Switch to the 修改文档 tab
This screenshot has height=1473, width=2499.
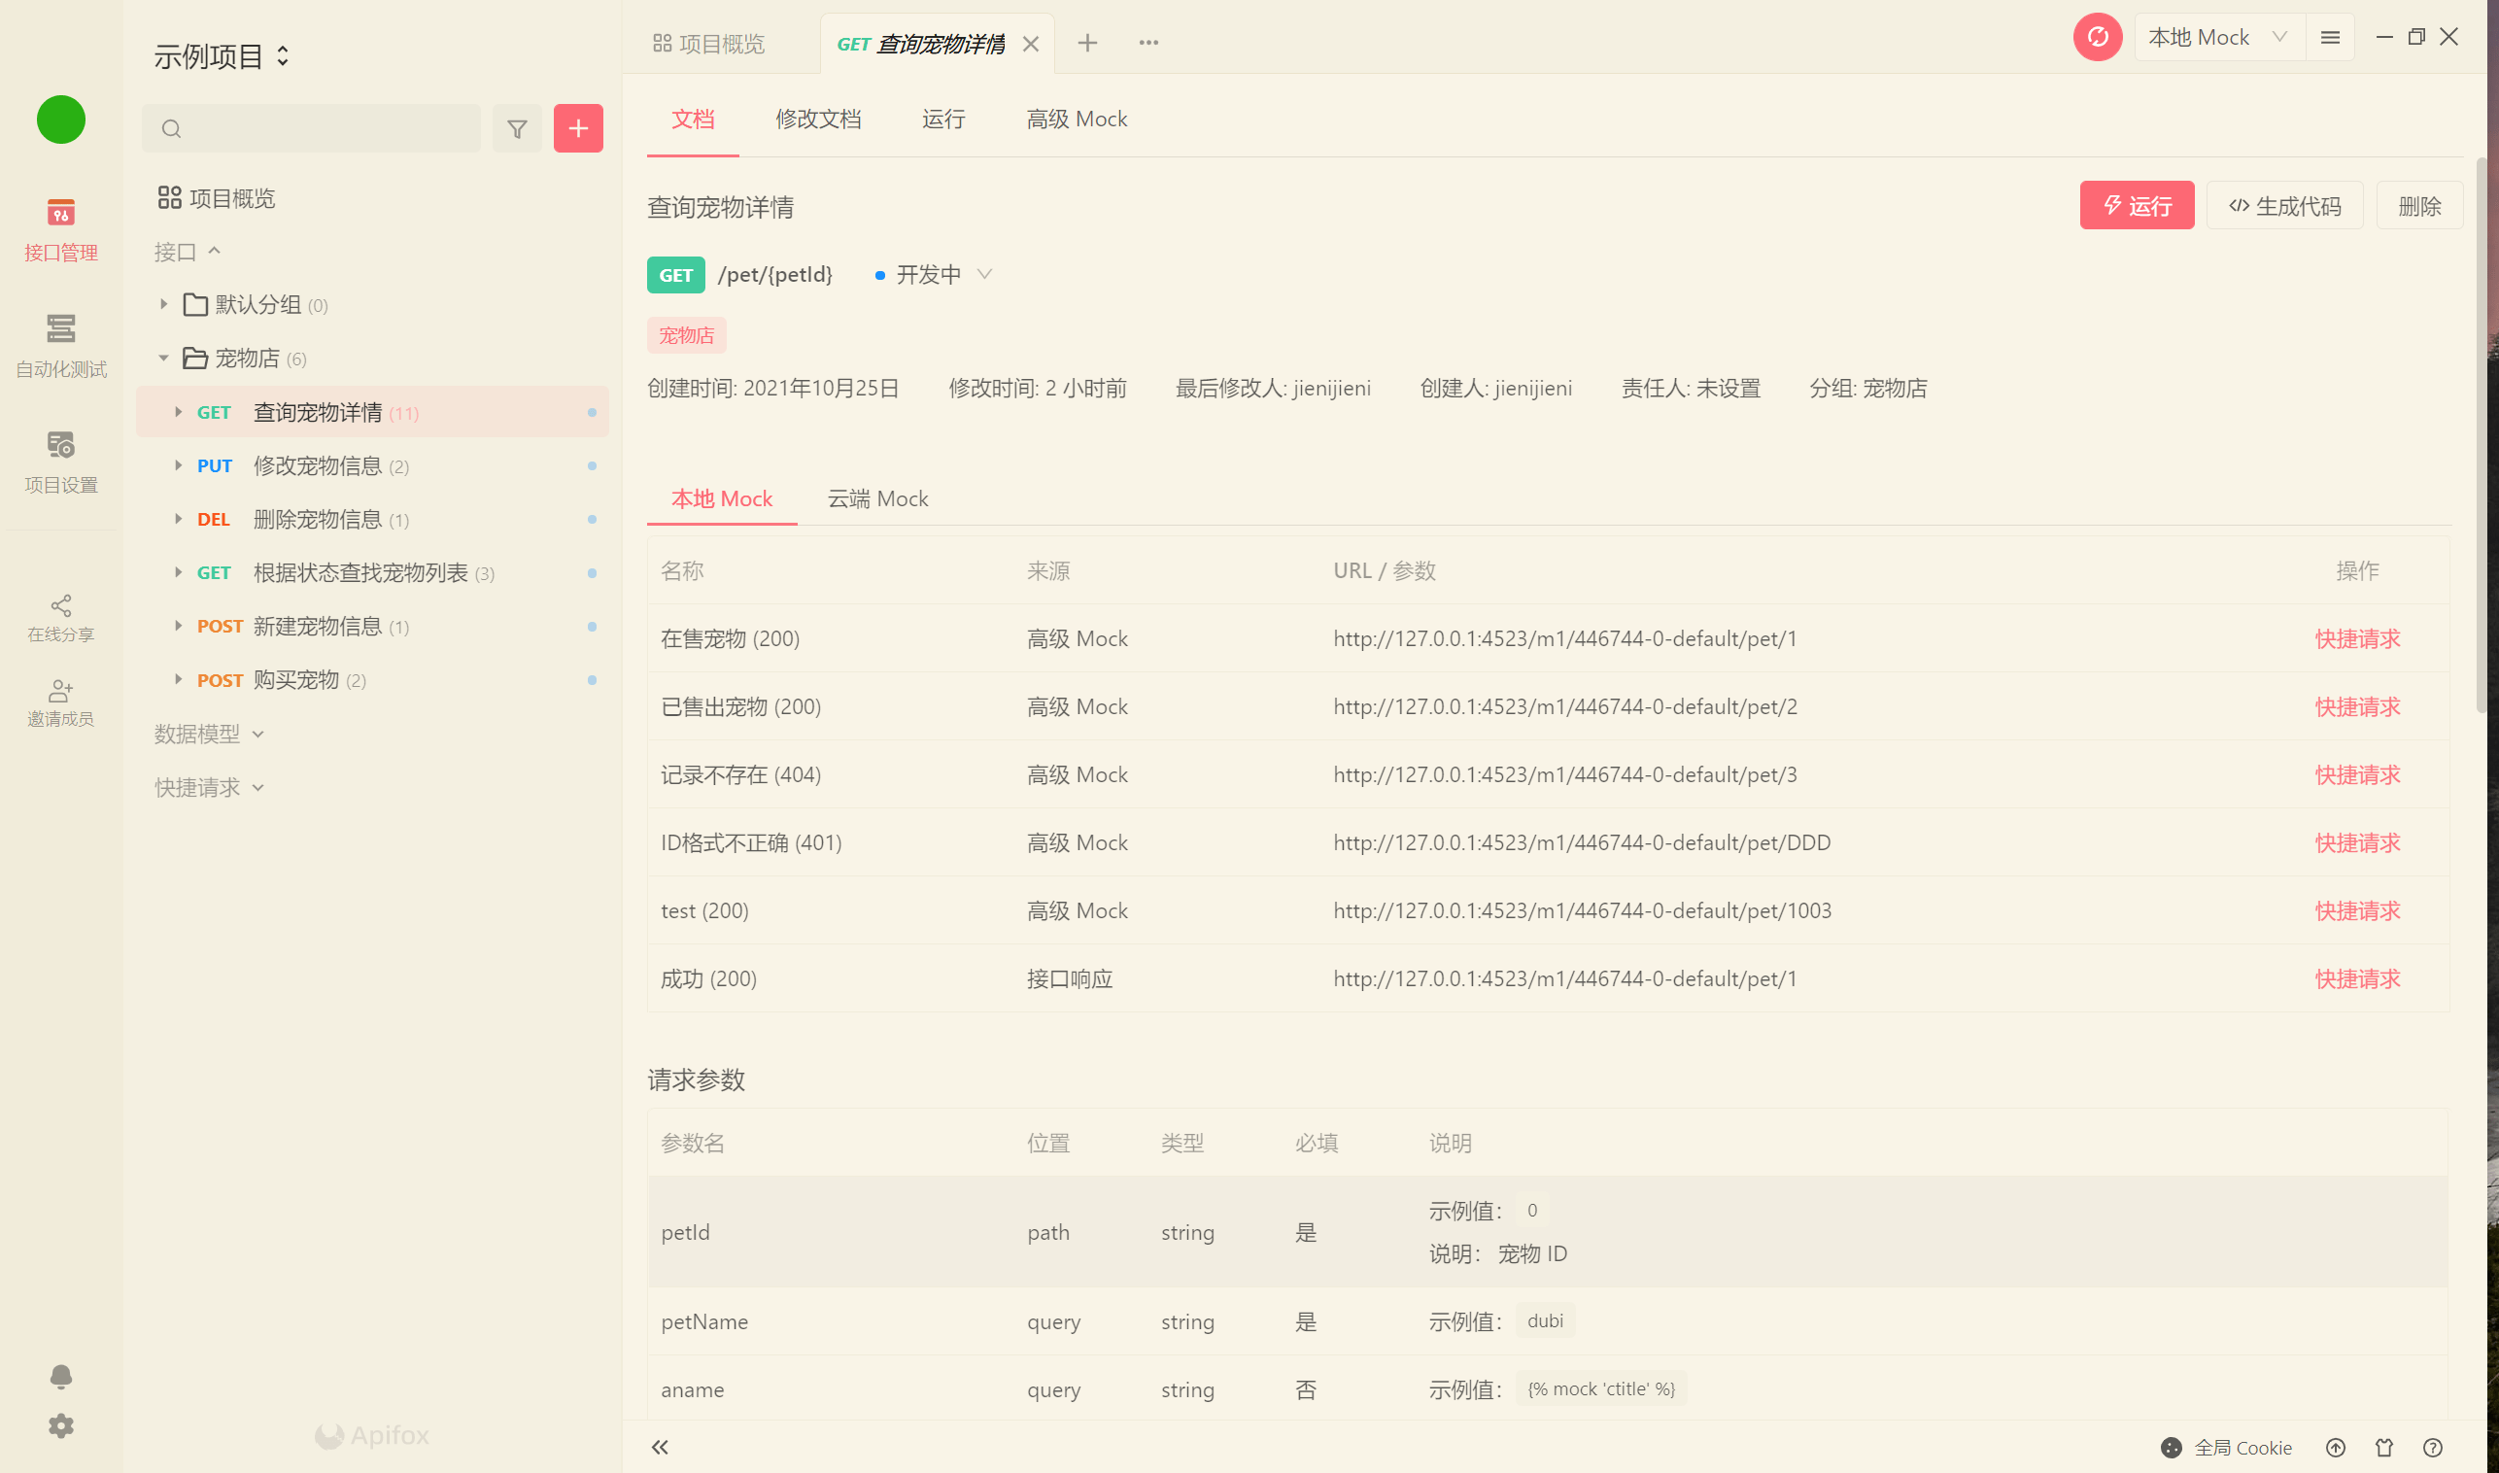pyautogui.click(x=818, y=120)
